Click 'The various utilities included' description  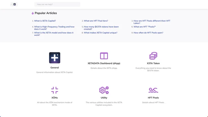click(104, 104)
